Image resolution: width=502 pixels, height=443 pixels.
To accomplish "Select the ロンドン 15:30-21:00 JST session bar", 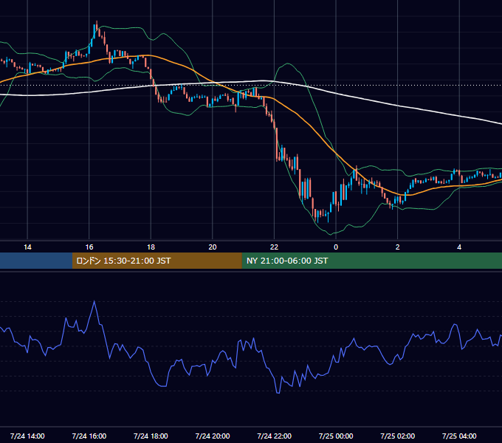I will point(157,261).
